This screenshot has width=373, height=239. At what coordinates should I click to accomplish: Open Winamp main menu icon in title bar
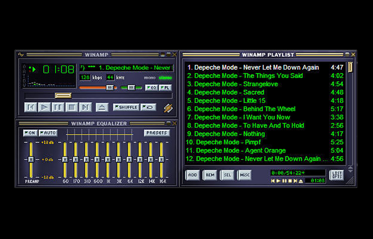(21, 55)
